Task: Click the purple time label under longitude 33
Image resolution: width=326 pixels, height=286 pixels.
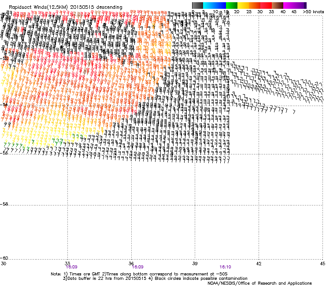Action: click(71, 267)
